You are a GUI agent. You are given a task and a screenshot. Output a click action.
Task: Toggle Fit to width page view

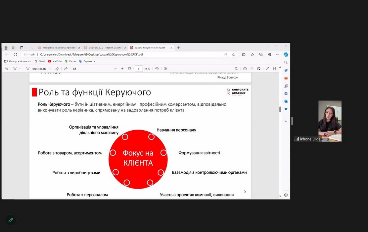130,69
